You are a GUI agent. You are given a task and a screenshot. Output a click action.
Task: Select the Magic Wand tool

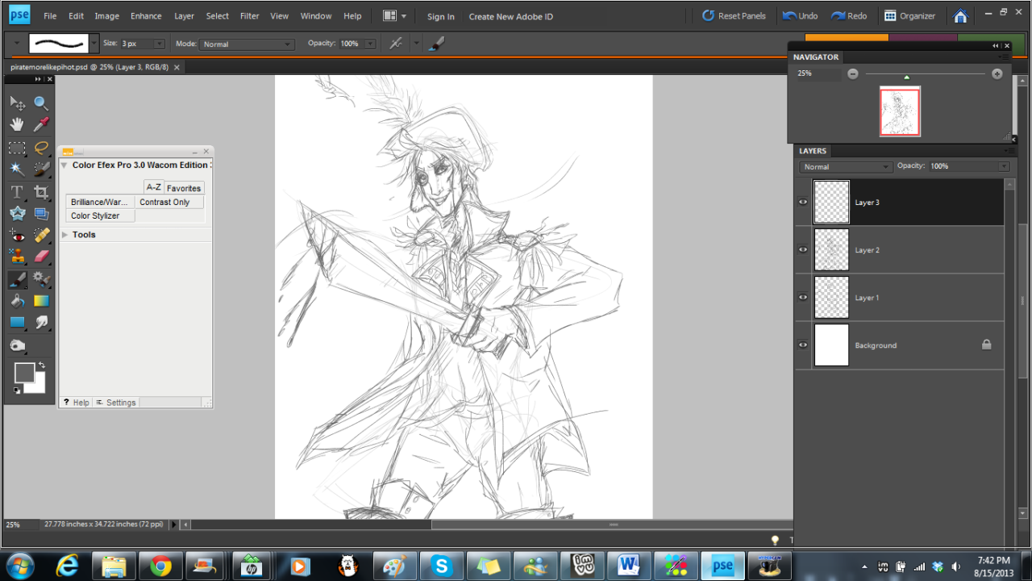coord(17,169)
